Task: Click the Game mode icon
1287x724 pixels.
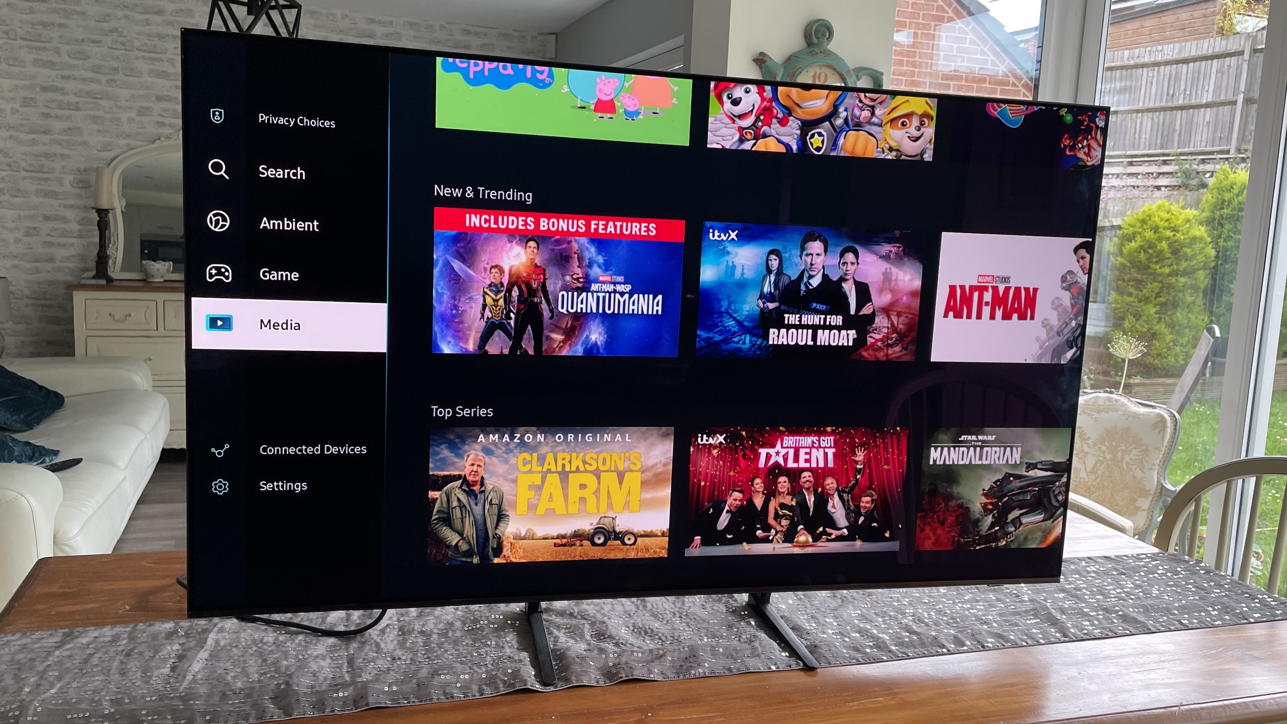Action: pos(218,273)
